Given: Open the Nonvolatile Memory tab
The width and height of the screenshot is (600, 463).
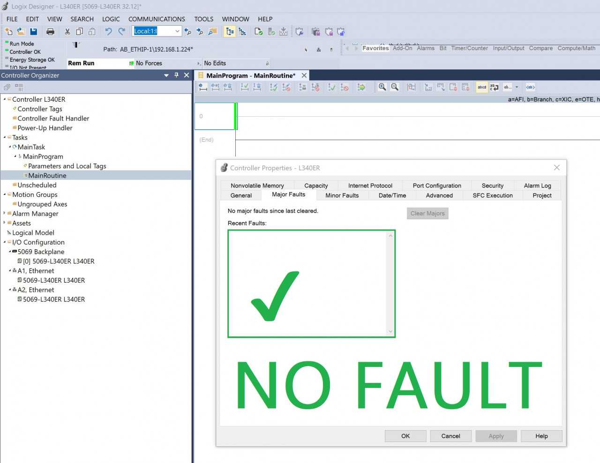Looking at the screenshot, I should click(x=257, y=186).
